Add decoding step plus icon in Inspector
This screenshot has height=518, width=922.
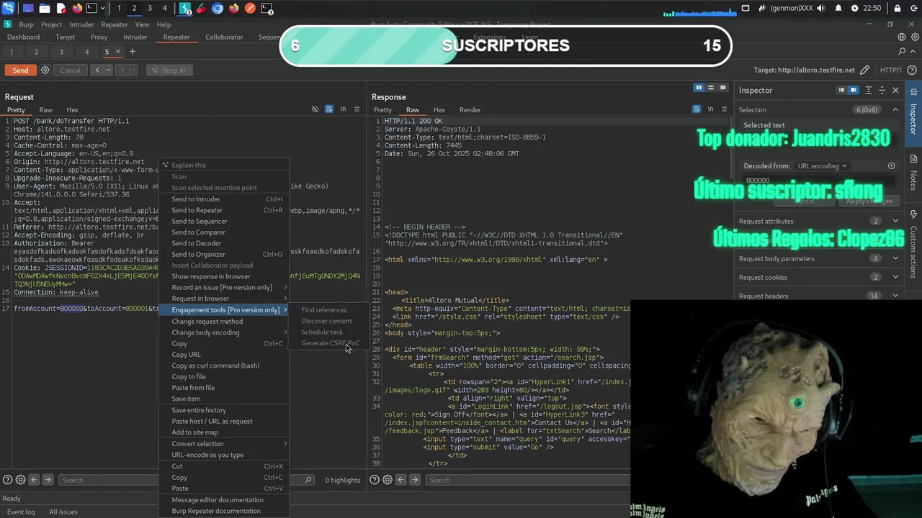891,165
